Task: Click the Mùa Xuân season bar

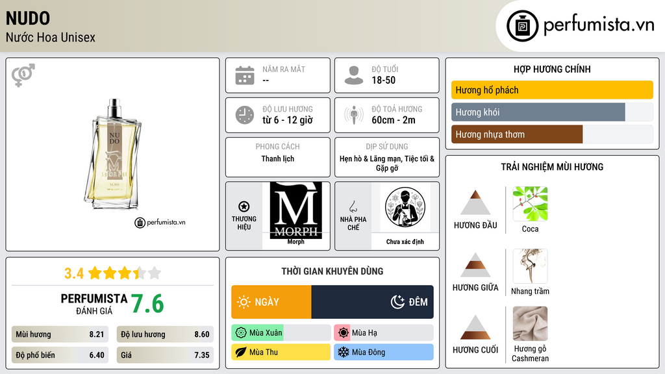Action: [281, 333]
